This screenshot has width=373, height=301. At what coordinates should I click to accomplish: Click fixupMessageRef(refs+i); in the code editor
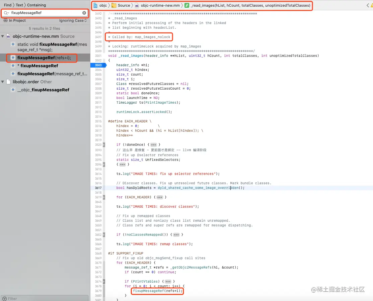click(x=158, y=291)
